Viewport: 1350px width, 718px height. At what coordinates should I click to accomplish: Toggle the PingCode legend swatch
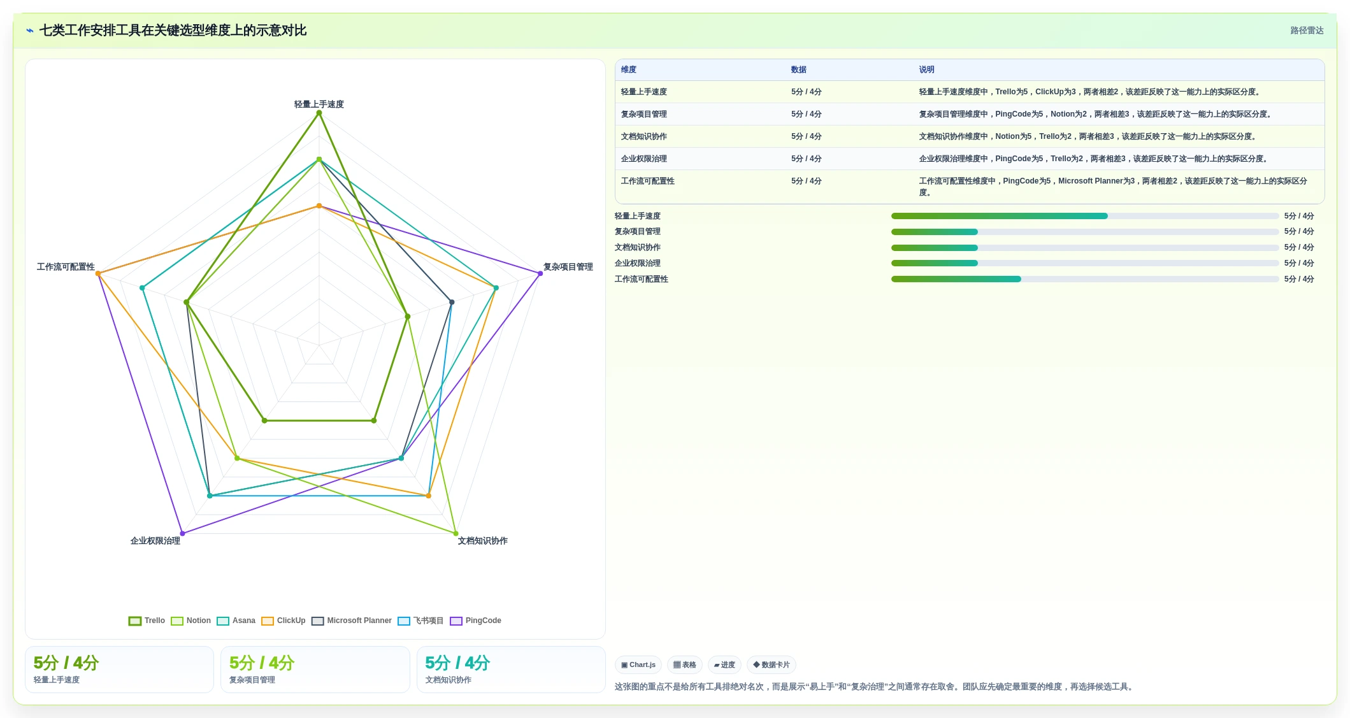pyautogui.click(x=456, y=621)
